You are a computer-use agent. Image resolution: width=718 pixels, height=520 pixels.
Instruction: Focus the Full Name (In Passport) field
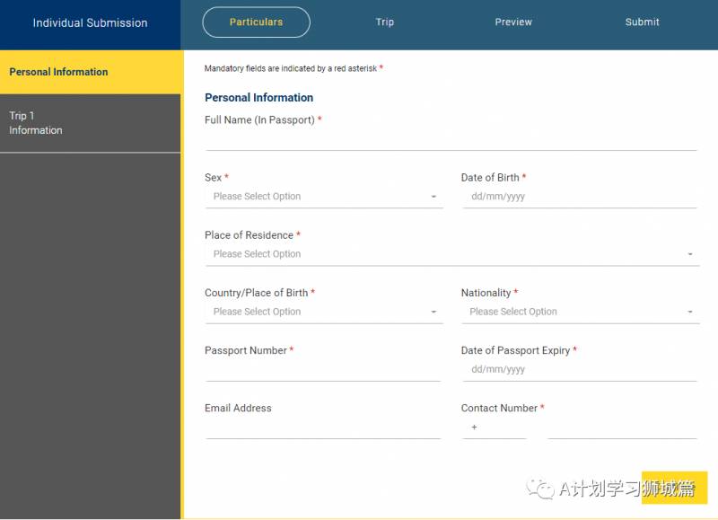point(451,139)
